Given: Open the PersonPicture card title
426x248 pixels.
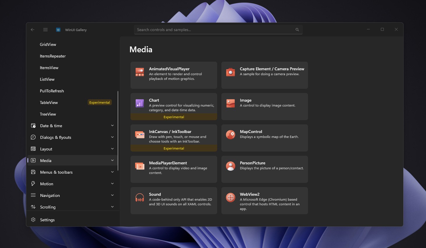Looking at the screenshot, I should pos(252,163).
